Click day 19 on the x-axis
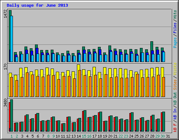The image size is (179, 140). pos(105,136)
